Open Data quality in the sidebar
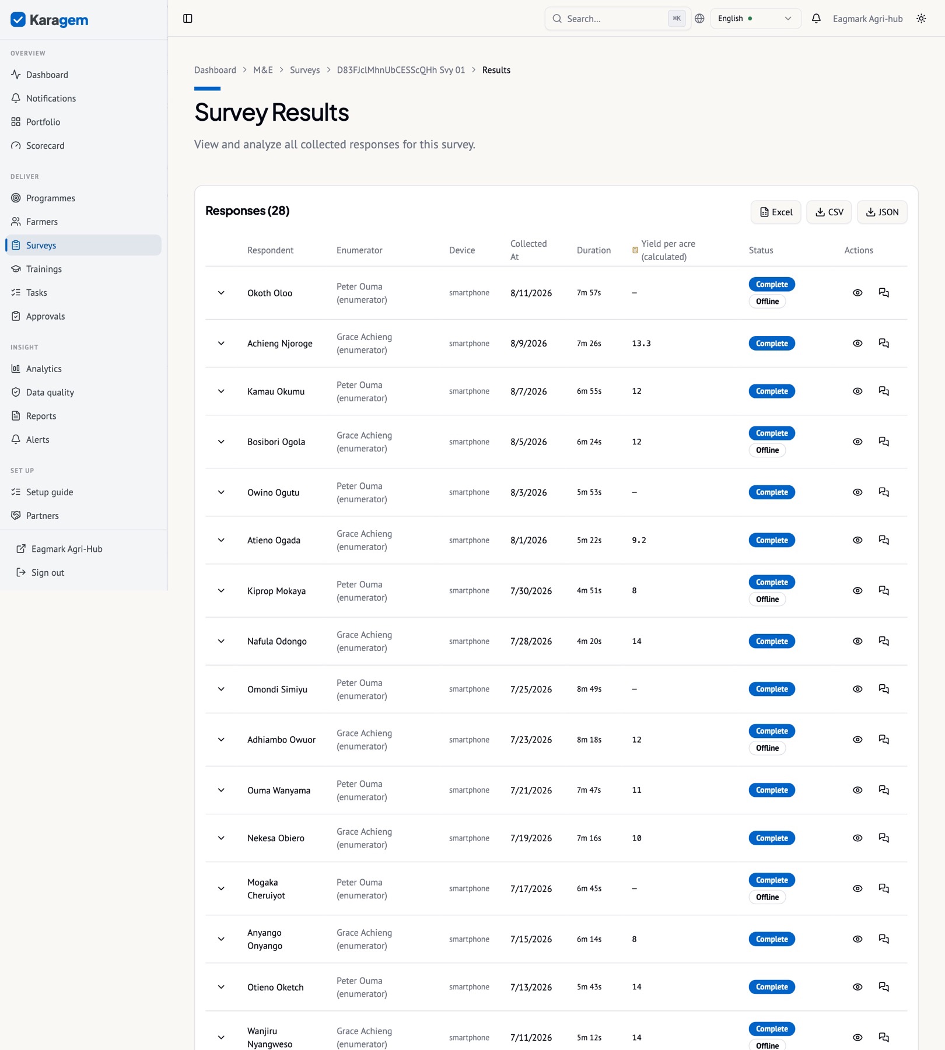This screenshot has height=1050, width=945. [x=83, y=393]
